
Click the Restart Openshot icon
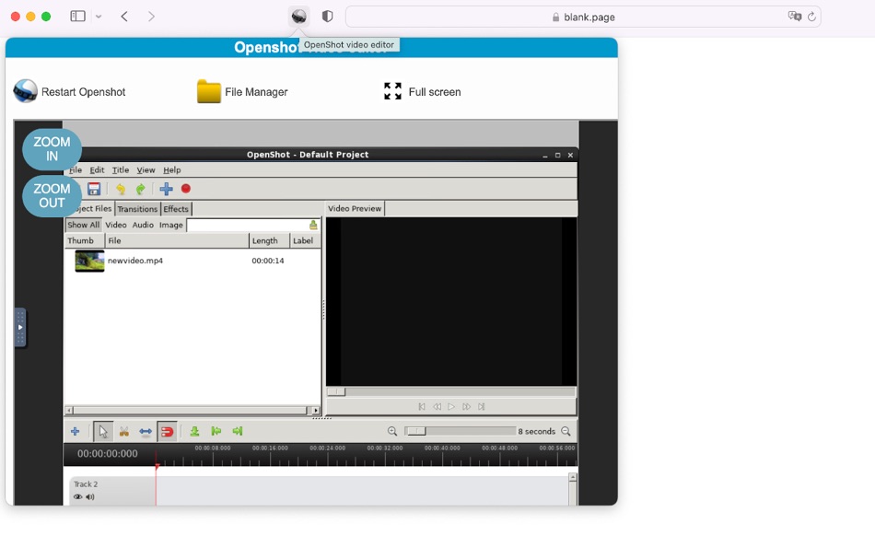tap(25, 91)
